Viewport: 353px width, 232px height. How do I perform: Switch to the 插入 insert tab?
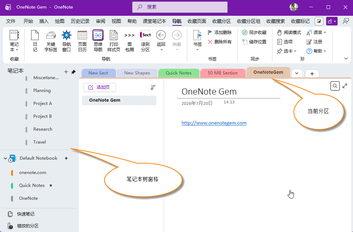click(44, 21)
